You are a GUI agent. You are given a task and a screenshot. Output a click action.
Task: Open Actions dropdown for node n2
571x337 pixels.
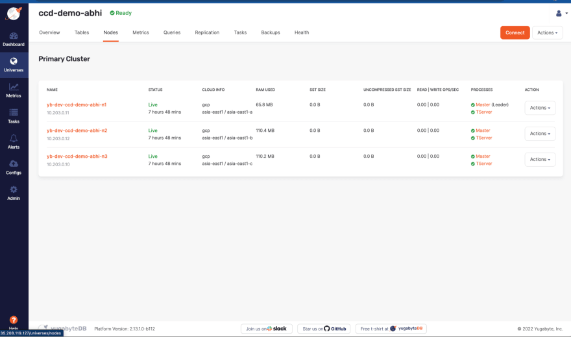[x=540, y=134]
